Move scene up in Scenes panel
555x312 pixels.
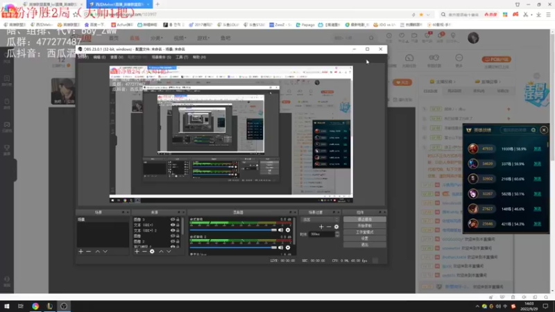97,251
